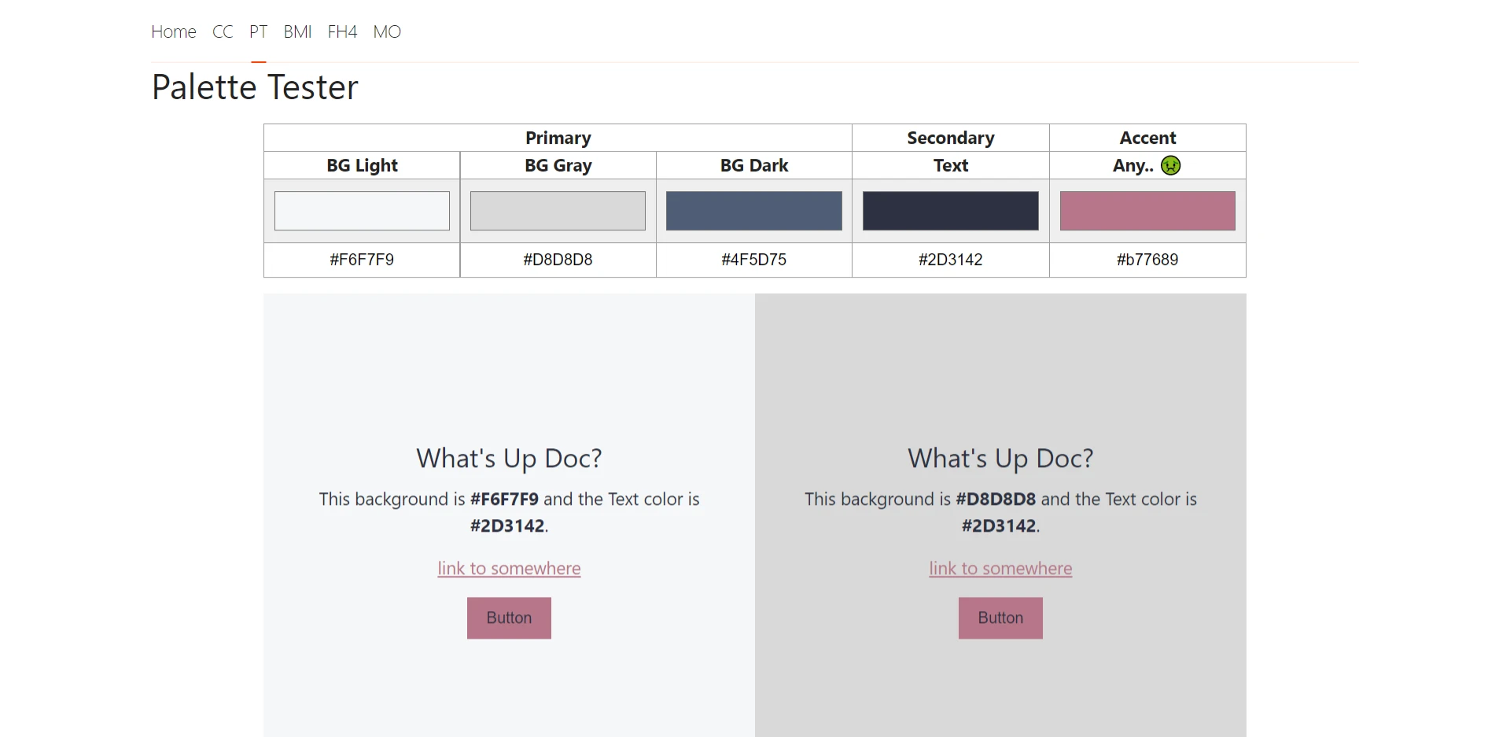Open the BMI nav item
Image resolution: width=1510 pixels, height=737 pixels.
[297, 31]
